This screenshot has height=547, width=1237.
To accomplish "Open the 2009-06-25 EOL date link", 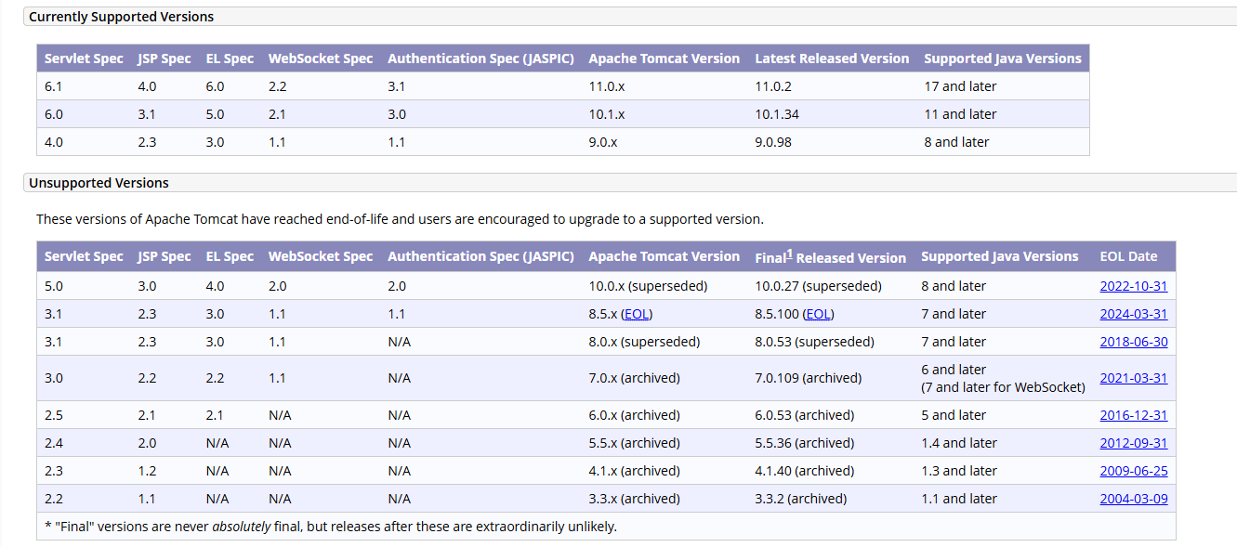I will coord(1133,471).
